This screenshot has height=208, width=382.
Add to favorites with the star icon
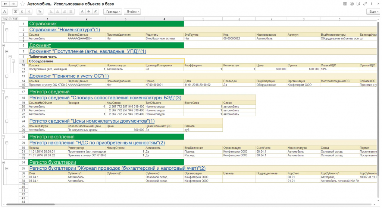[22, 4]
